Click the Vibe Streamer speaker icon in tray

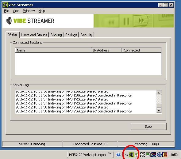[131, 155]
